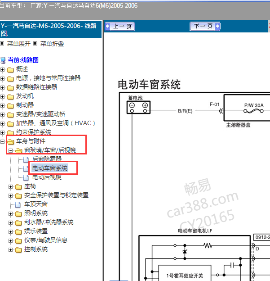The height and width of the screenshot is (281, 270).
Task: Expand the 变速器/变速驱动桥 node
Action: click(2, 114)
